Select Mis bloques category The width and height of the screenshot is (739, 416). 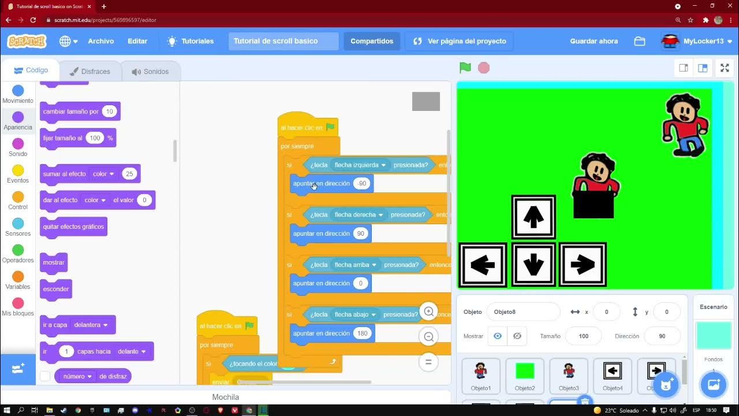click(18, 307)
